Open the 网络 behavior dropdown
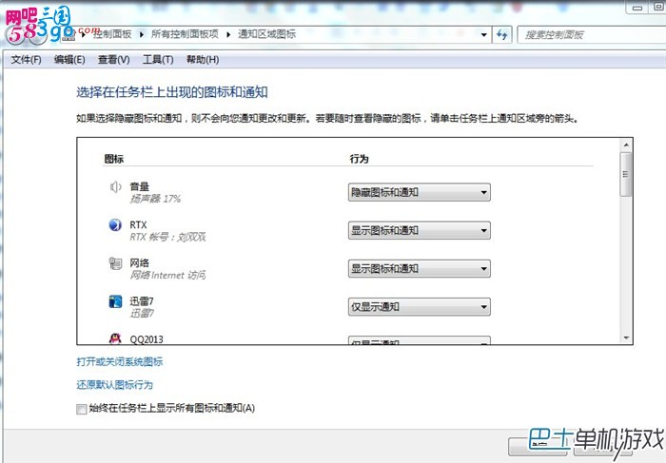The height and width of the screenshot is (463, 666). point(420,269)
